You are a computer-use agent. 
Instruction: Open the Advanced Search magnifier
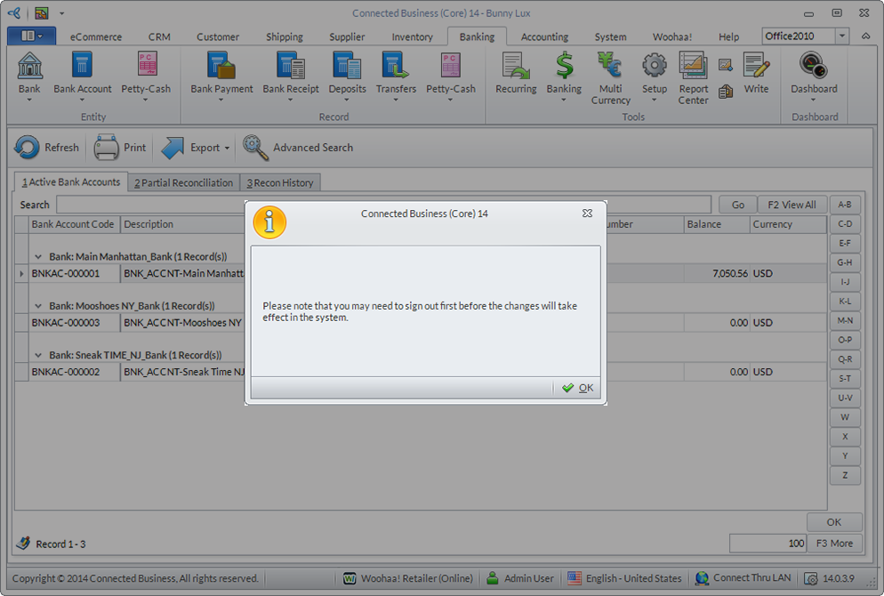[x=255, y=148]
